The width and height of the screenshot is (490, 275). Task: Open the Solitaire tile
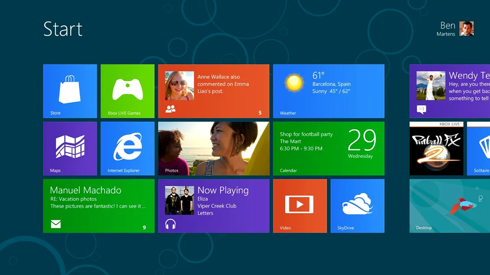tap(481, 148)
